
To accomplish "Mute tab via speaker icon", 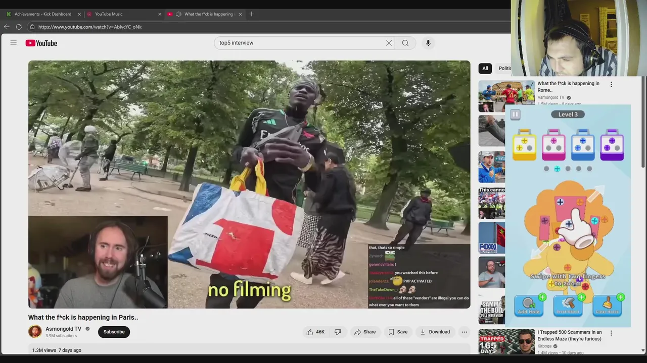I will point(178,14).
